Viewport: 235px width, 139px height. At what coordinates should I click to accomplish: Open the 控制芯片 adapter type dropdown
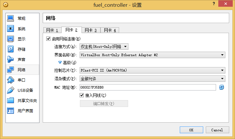click(152, 70)
